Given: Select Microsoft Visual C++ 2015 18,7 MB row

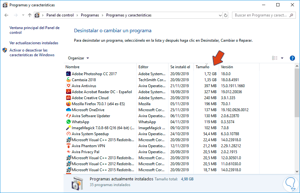Looking at the screenshot, I should 162,170.
